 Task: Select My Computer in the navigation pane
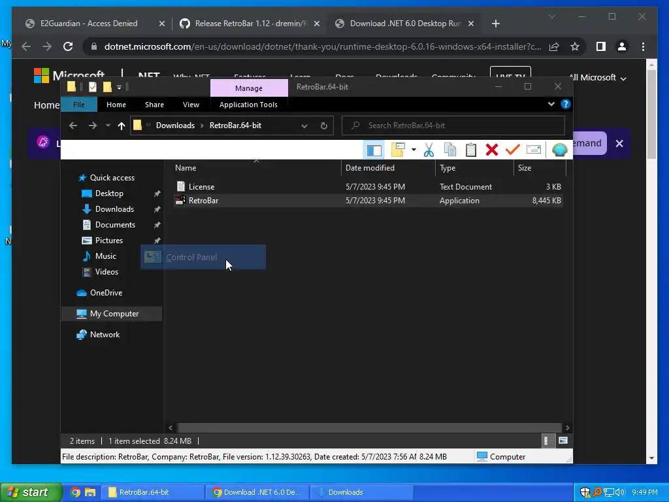(x=112, y=314)
